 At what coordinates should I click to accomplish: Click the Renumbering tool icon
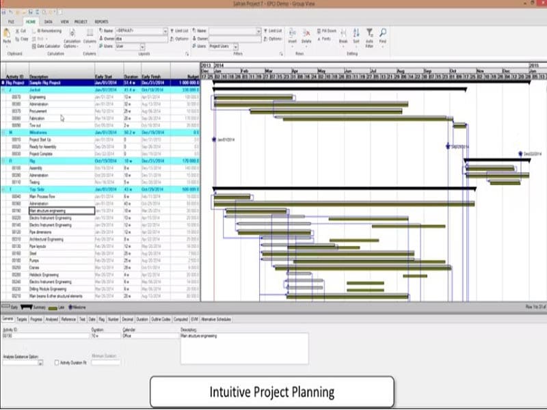click(x=34, y=31)
